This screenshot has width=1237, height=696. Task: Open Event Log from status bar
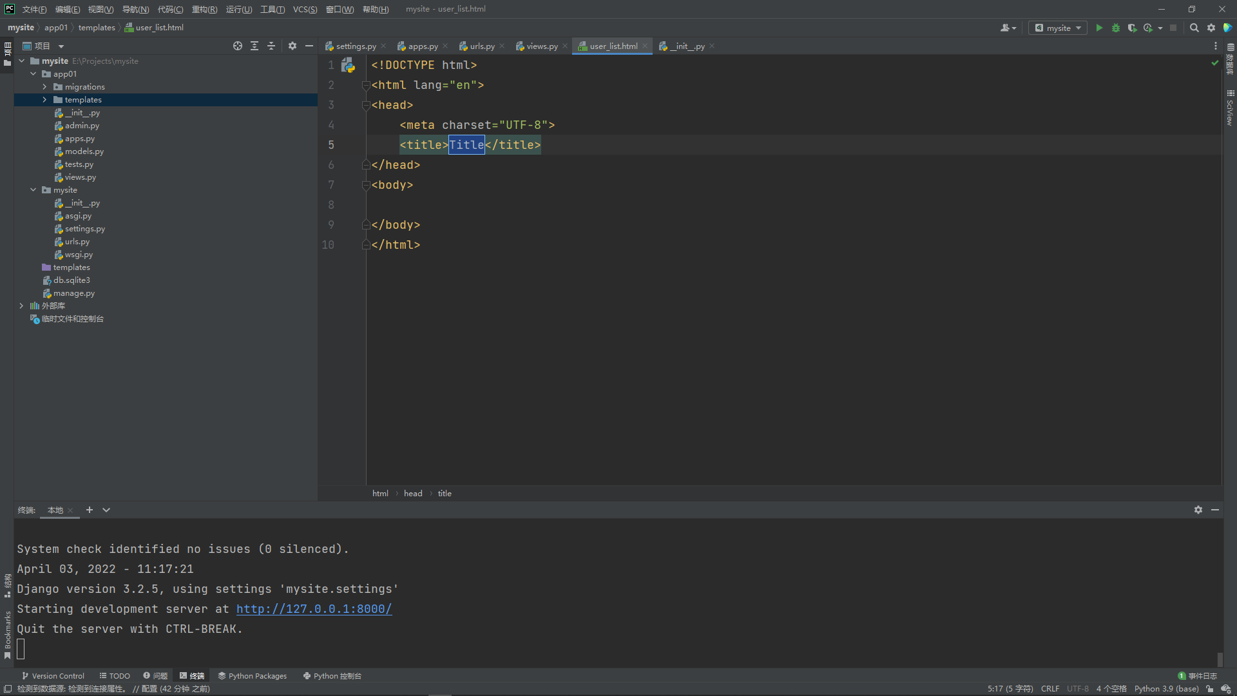pyautogui.click(x=1198, y=676)
